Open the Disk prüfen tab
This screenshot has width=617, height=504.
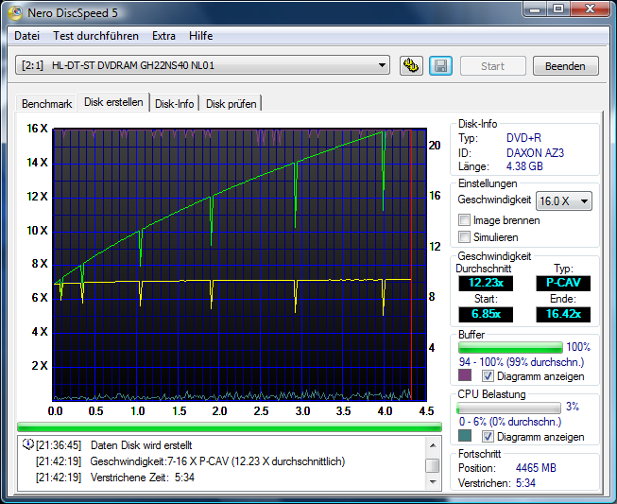(x=231, y=104)
